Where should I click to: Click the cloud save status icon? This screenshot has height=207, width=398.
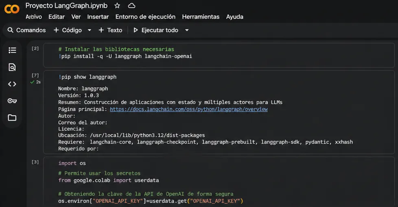pos(131,6)
